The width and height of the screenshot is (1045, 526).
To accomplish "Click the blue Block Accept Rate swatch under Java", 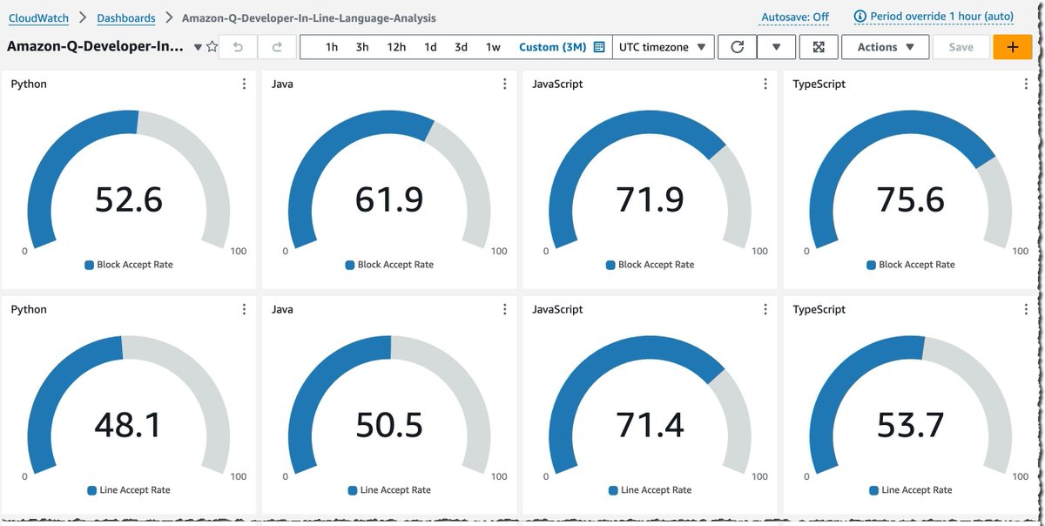I will click(x=350, y=265).
